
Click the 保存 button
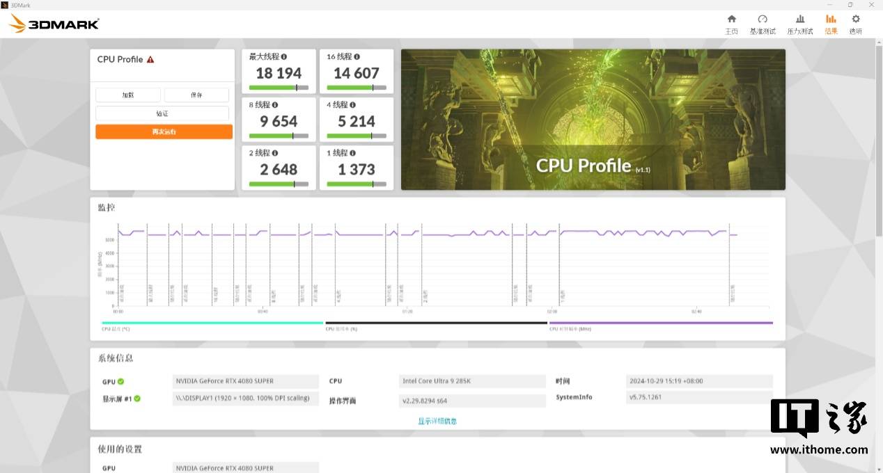[196, 95]
